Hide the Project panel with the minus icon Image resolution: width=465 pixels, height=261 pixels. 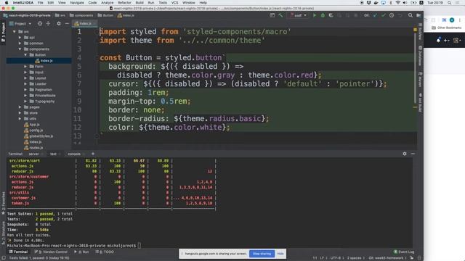(67, 23)
